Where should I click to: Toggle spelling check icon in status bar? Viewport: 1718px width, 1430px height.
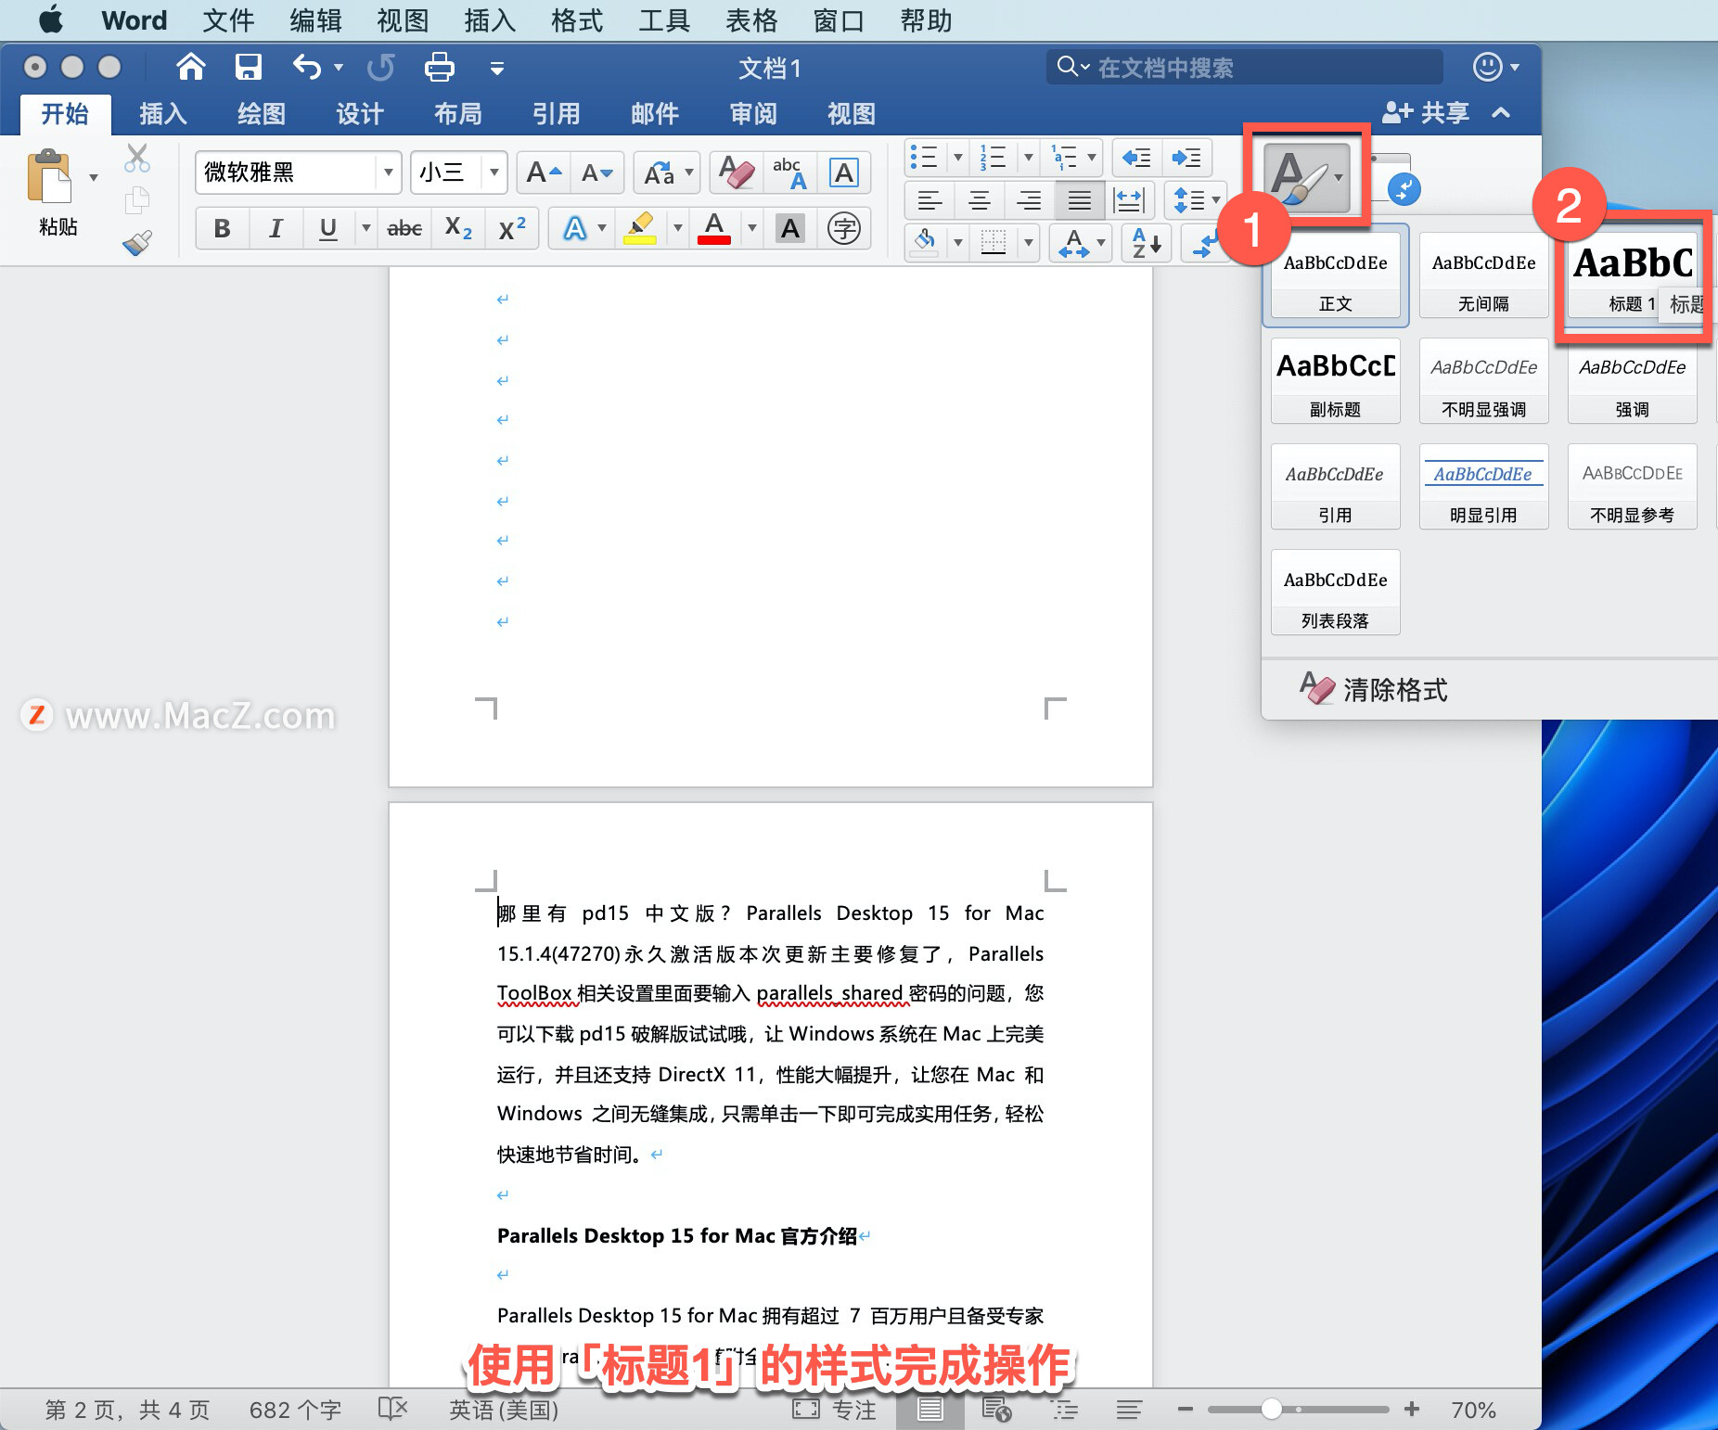click(392, 1410)
